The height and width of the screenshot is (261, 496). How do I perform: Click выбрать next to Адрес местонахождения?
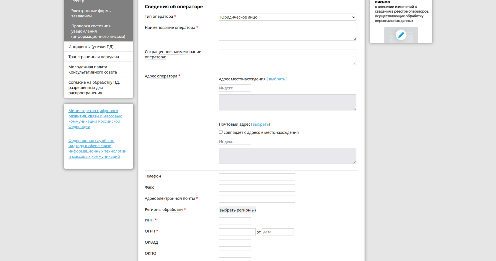point(277,79)
